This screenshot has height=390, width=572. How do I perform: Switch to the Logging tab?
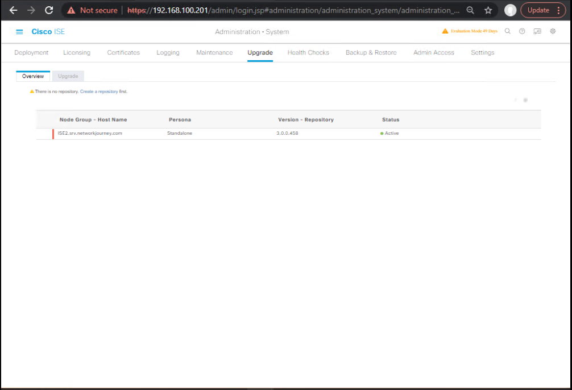(x=168, y=52)
